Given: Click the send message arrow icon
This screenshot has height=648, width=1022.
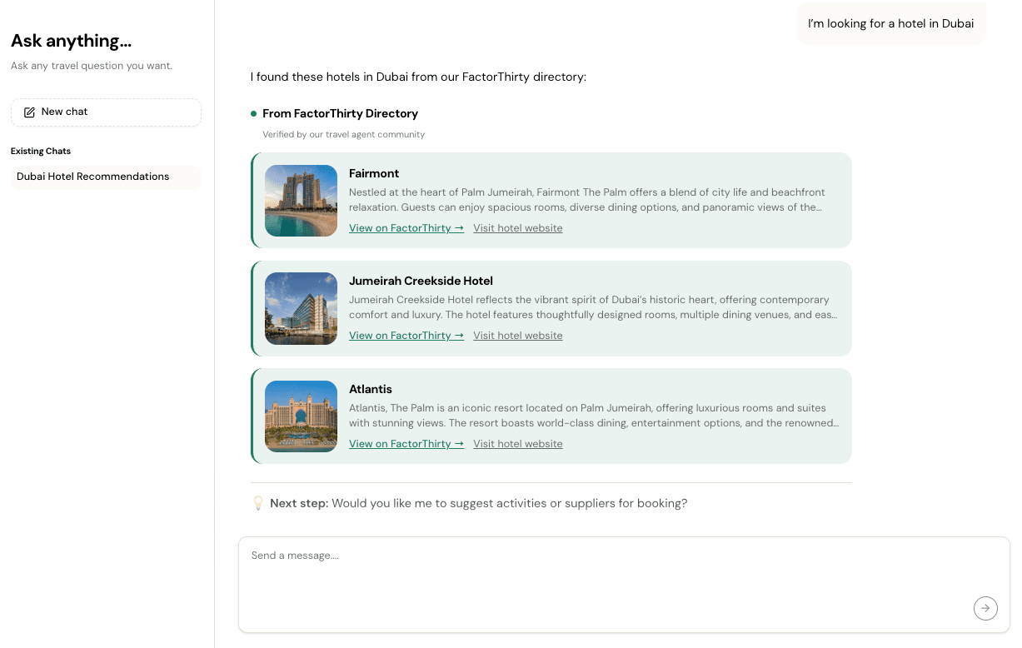Looking at the screenshot, I should 985,608.
